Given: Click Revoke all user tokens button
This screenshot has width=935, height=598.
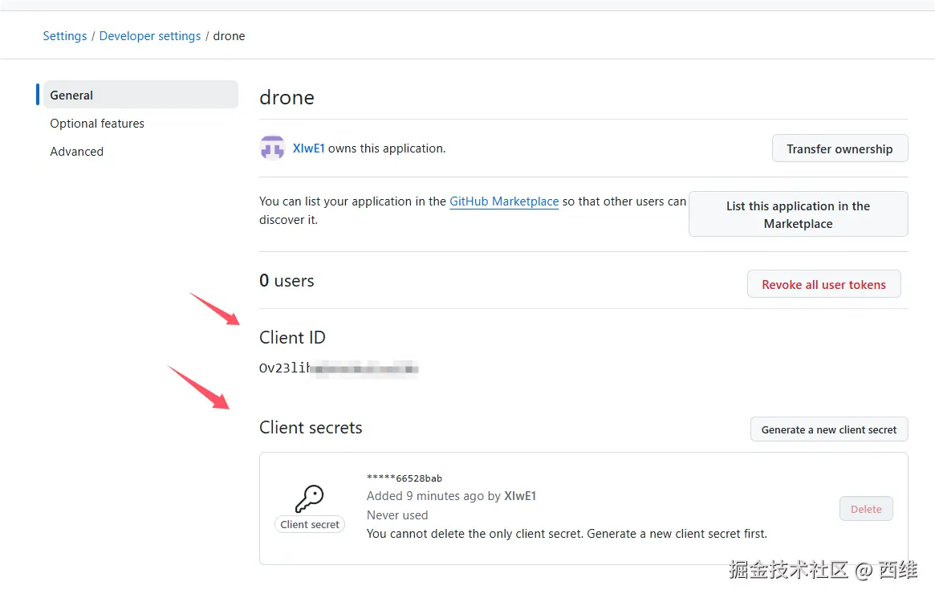Looking at the screenshot, I should click(823, 284).
